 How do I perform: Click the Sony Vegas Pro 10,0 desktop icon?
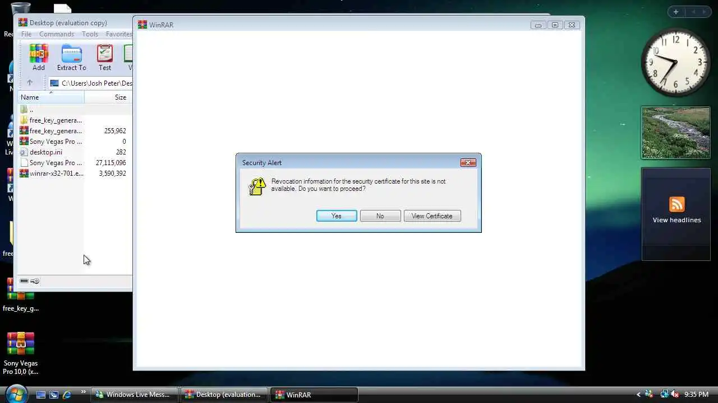point(21,353)
